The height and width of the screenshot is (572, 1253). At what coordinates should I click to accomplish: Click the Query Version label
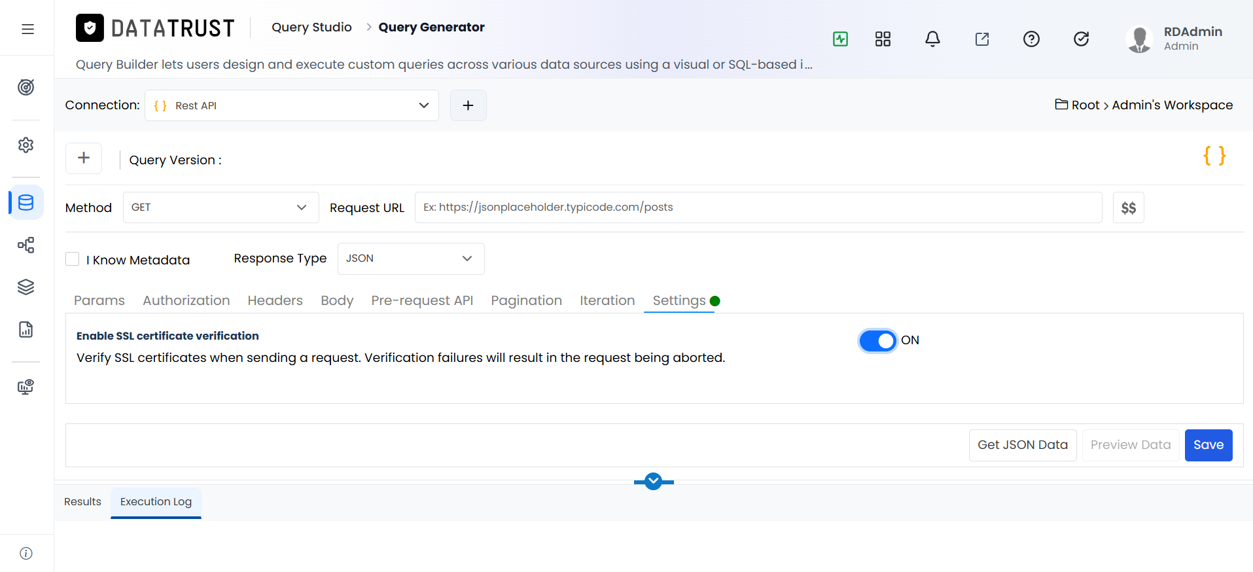click(175, 160)
